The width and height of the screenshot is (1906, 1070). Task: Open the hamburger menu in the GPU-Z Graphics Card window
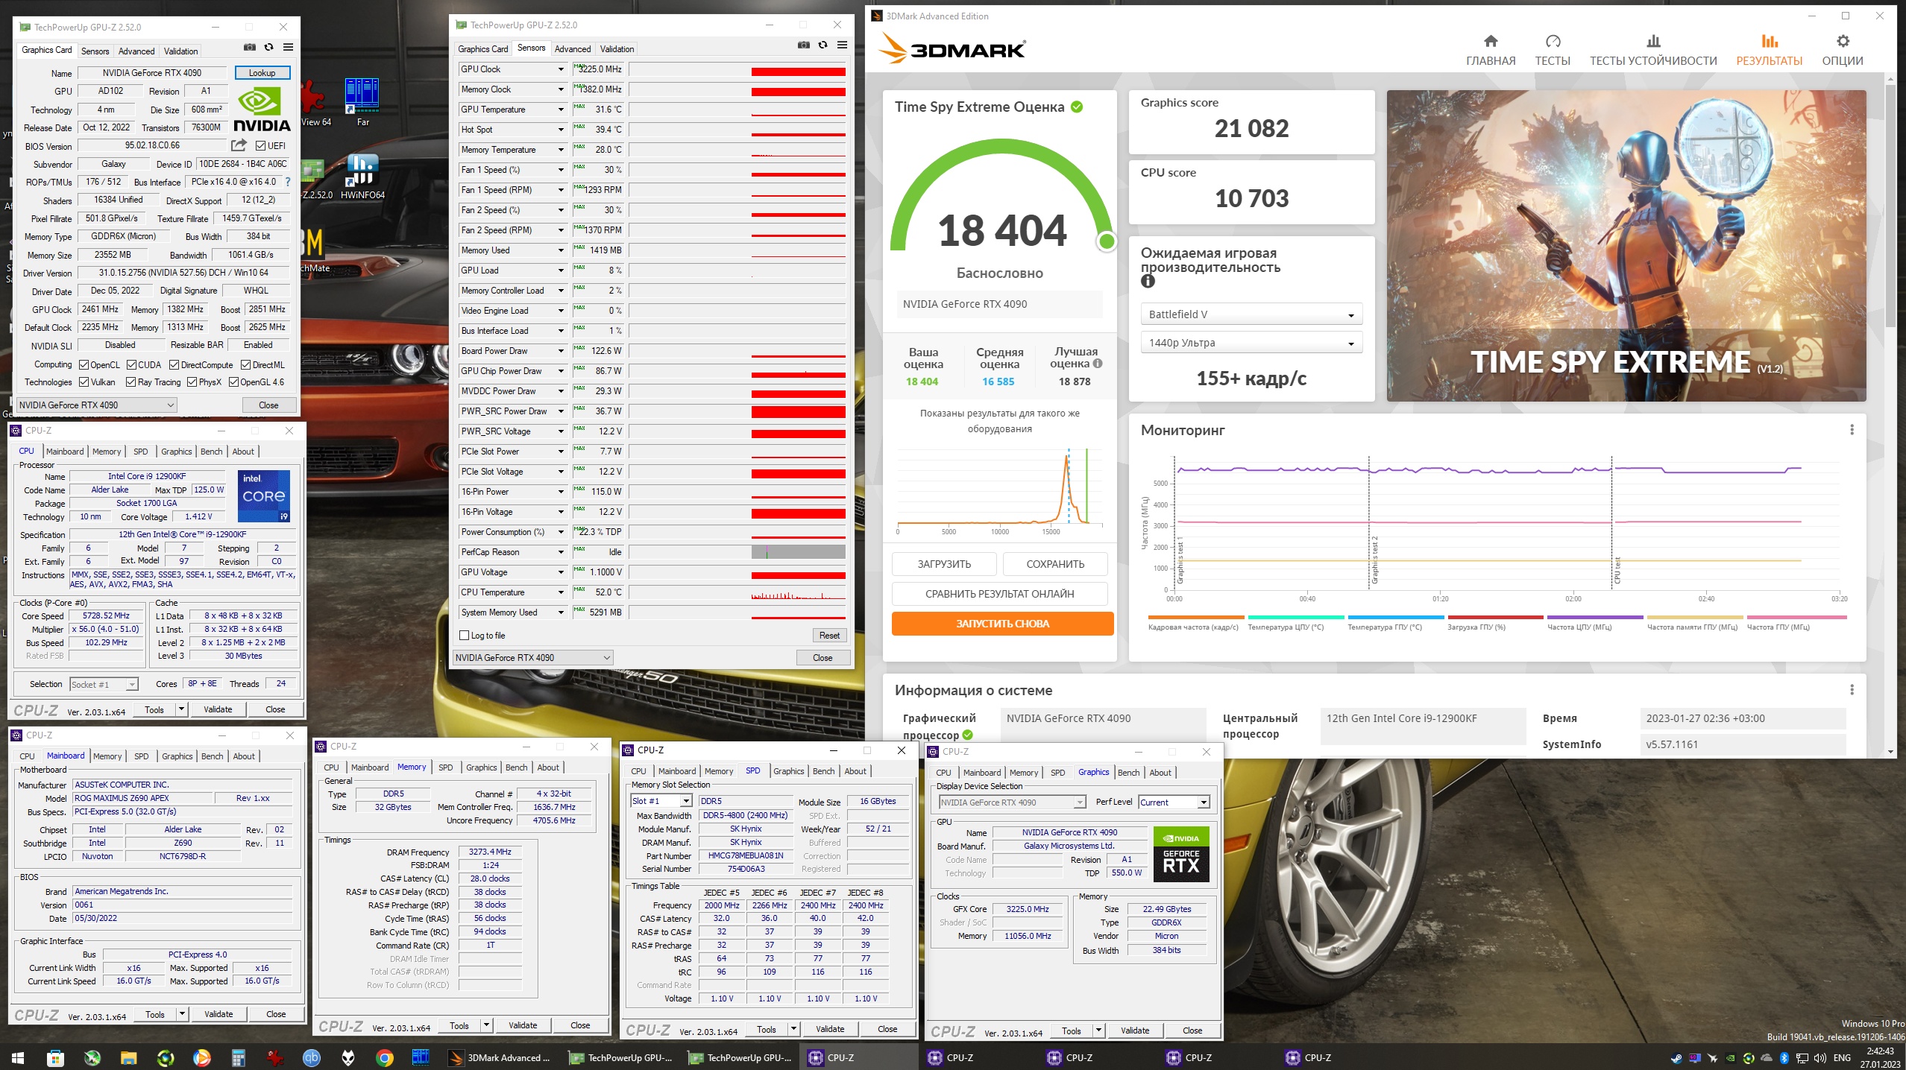[x=288, y=48]
